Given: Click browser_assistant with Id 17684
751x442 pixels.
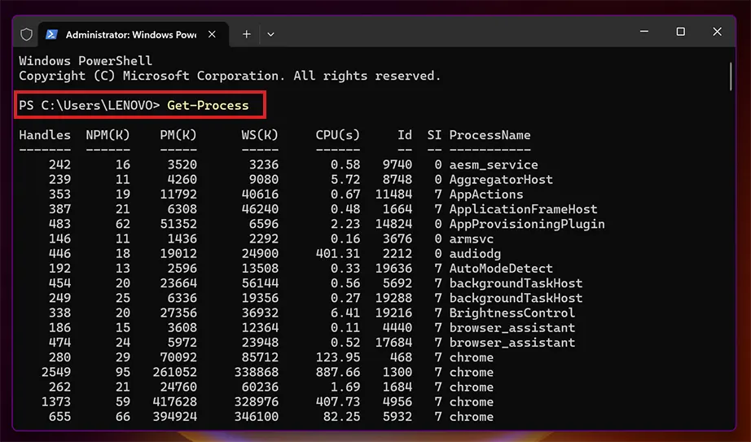Looking at the screenshot, I should pyautogui.click(x=512, y=343).
